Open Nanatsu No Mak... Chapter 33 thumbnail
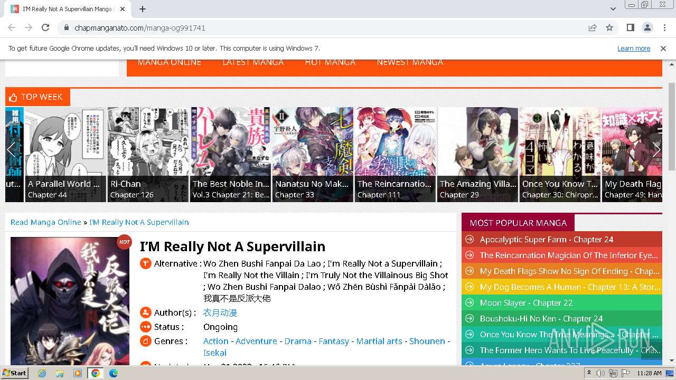676x380 pixels. point(313,155)
